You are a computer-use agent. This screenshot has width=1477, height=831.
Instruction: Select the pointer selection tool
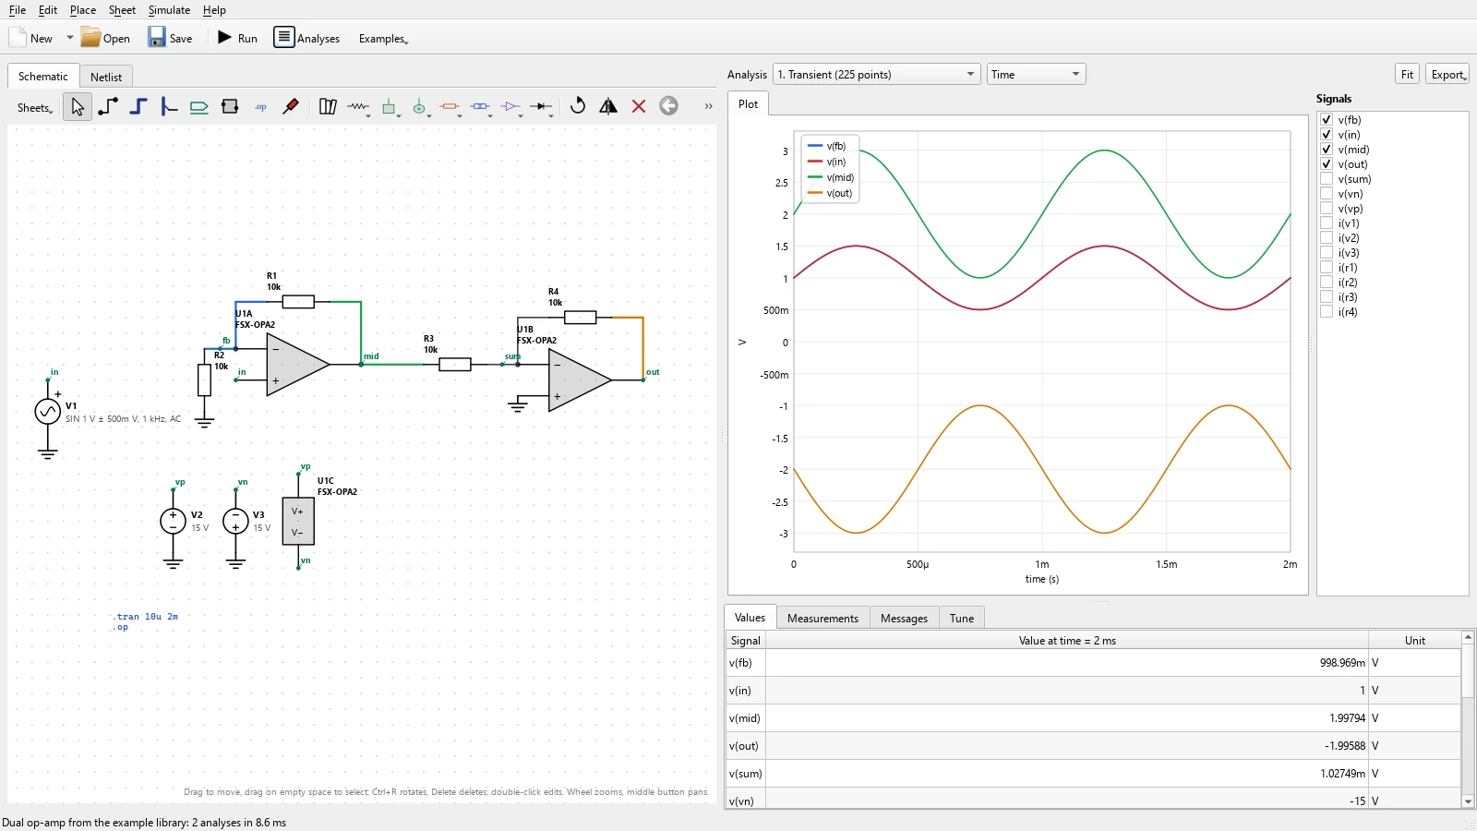coord(78,107)
